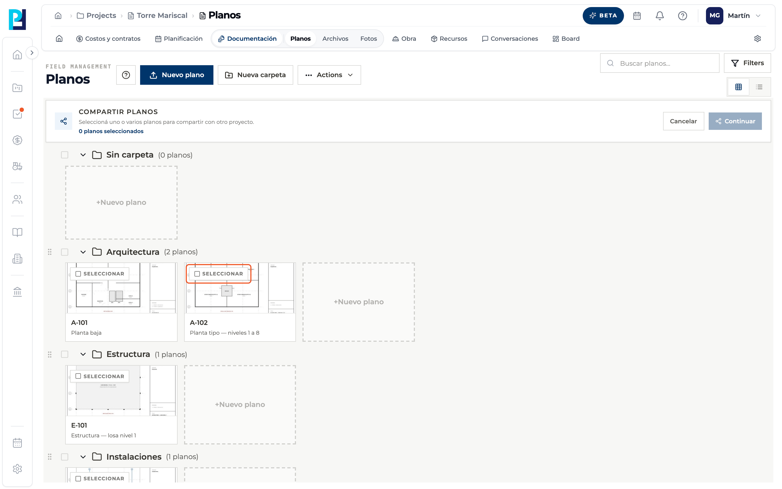
Task: Open Costos y contratos section
Action: (108, 39)
